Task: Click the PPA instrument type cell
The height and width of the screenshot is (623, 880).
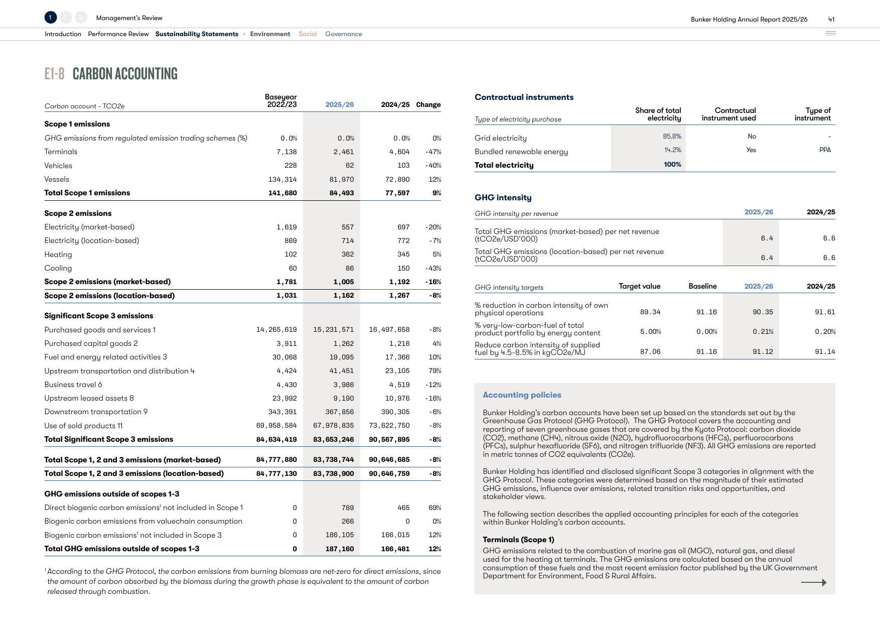Action: (x=825, y=150)
